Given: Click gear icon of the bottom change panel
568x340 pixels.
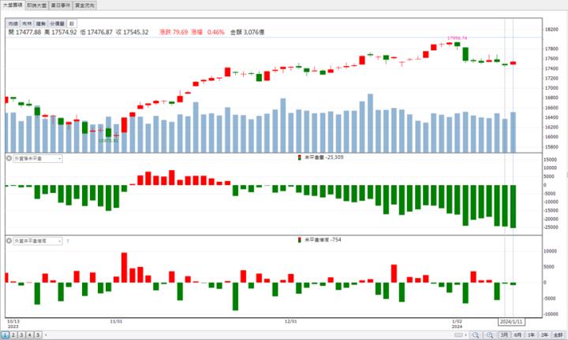Looking at the screenshot, I should point(9,241).
